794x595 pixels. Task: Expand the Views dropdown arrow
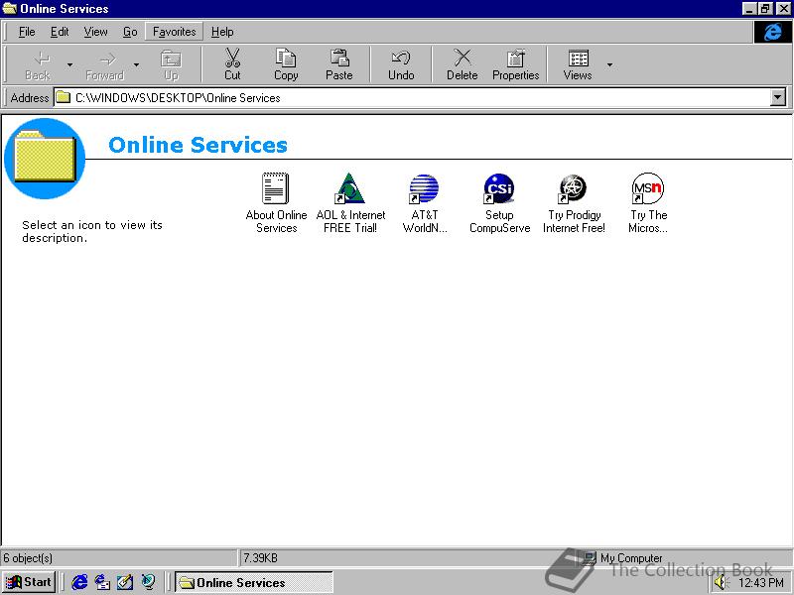click(x=609, y=64)
